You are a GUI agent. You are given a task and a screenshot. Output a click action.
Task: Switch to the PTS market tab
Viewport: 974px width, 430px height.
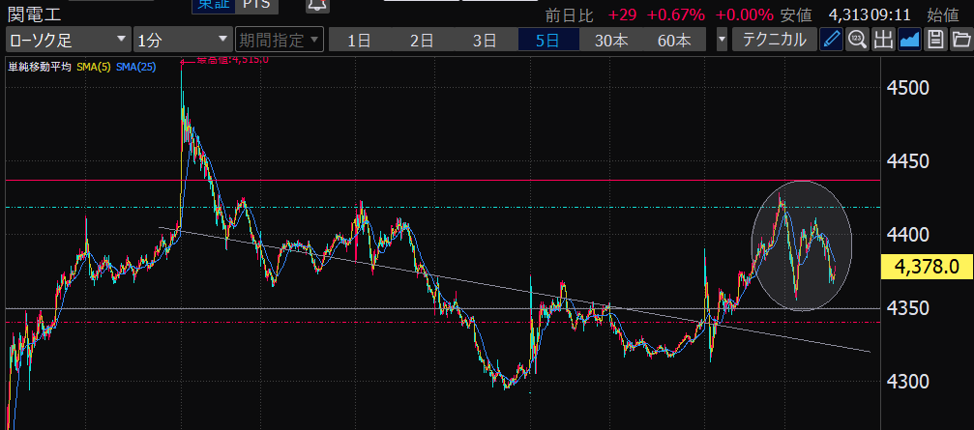[x=256, y=6]
